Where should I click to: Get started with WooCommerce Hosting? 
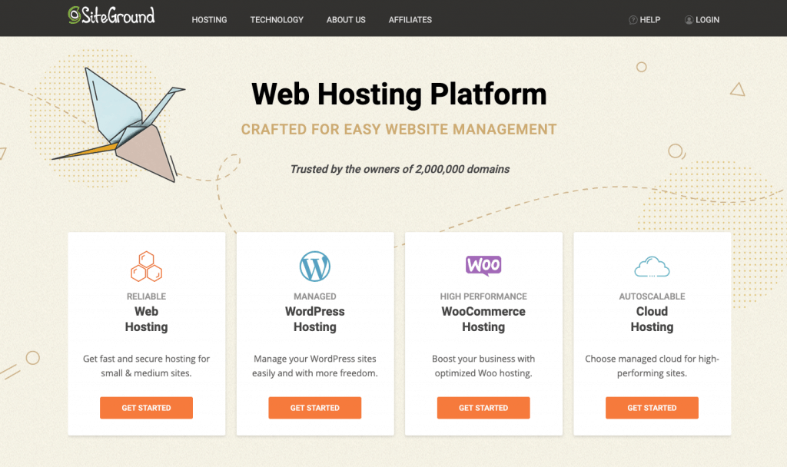(483, 408)
